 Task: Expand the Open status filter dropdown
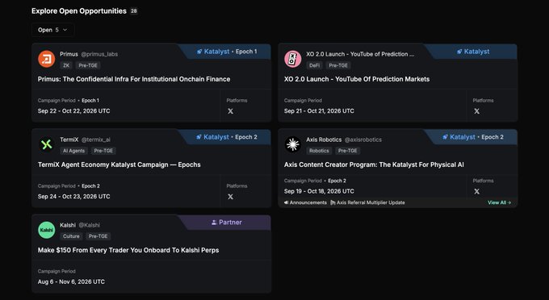(52, 30)
